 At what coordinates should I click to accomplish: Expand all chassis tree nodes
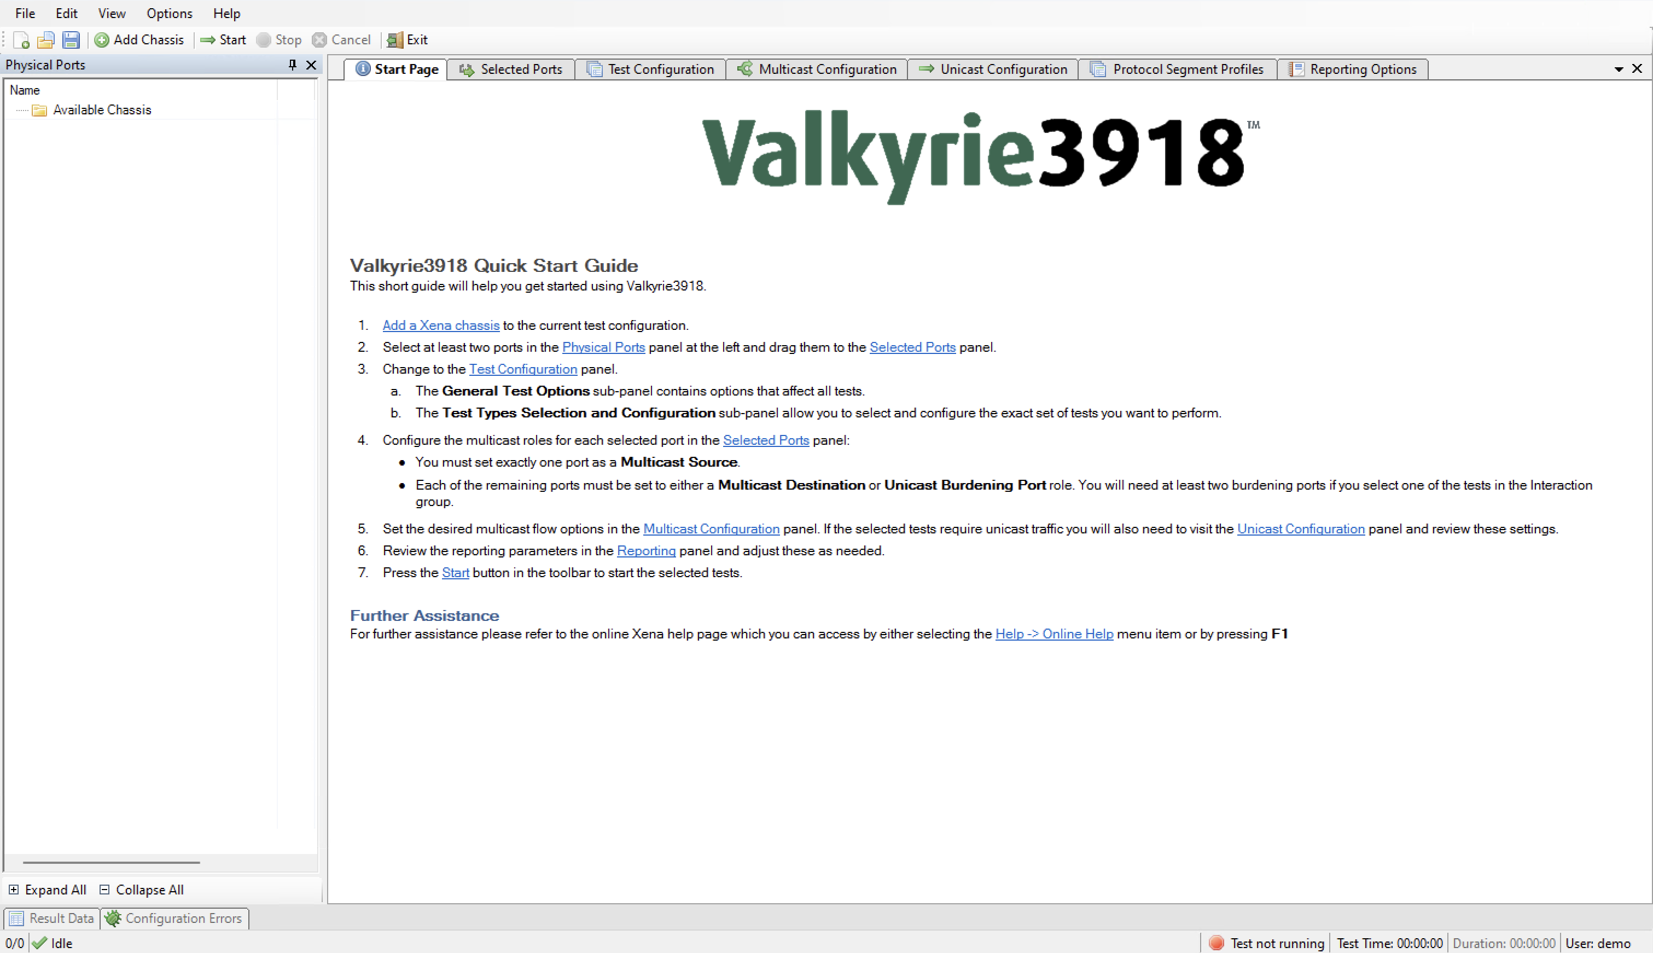tap(47, 890)
